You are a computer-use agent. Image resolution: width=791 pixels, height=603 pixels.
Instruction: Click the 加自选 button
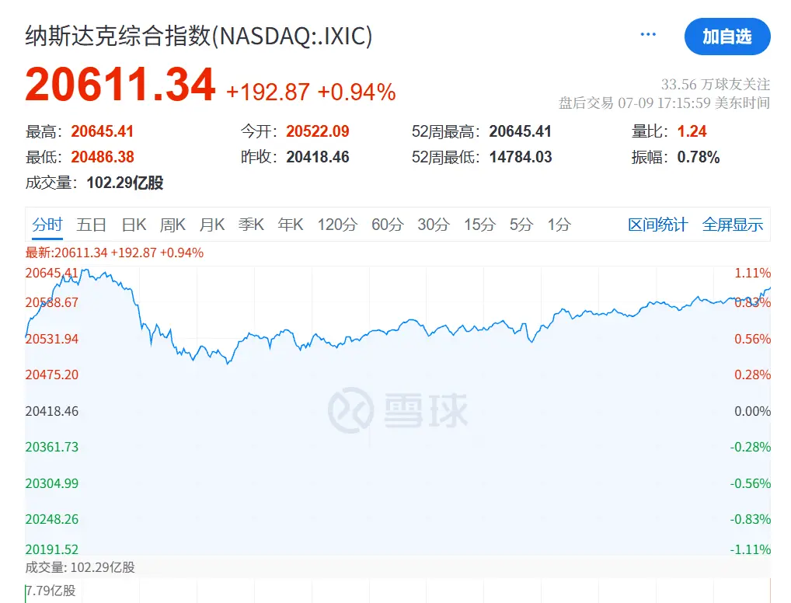pyautogui.click(x=727, y=37)
